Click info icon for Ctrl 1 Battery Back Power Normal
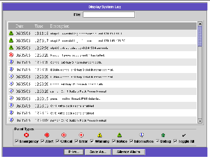Screen dimensions: 210x159 (x=11, y=91)
